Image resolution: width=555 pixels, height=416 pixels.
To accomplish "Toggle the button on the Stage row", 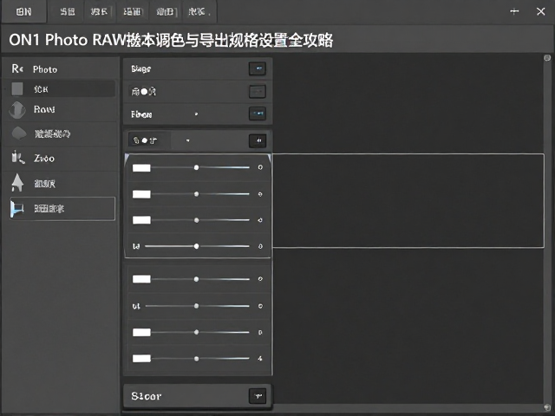I will 258,68.
